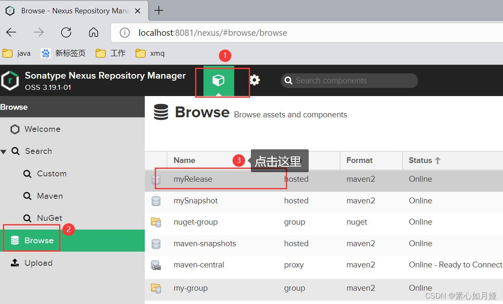The image size is (503, 304).
Task: Sort by the Name column header
Action: coord(184,160)
